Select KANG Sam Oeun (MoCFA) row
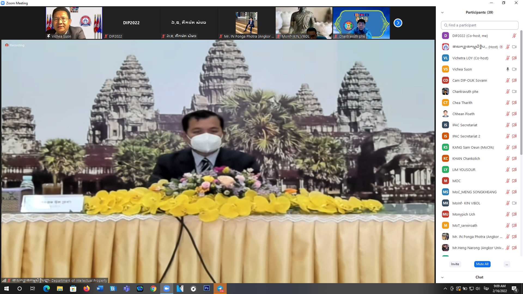This screenshot has height=294, width=523. (480, 147)
